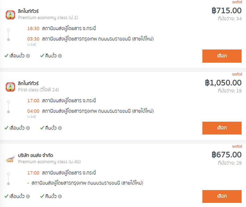
Task: Open the info icon next to คืนตั๋ว on the 16:30 trip
Action: pos(60,56)
